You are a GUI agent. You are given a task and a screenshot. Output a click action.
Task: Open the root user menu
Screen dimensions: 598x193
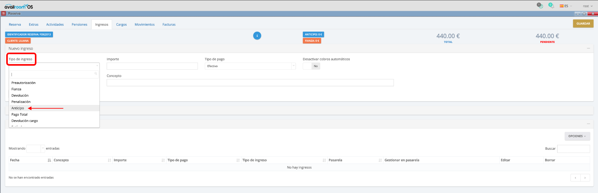point(587,6)
